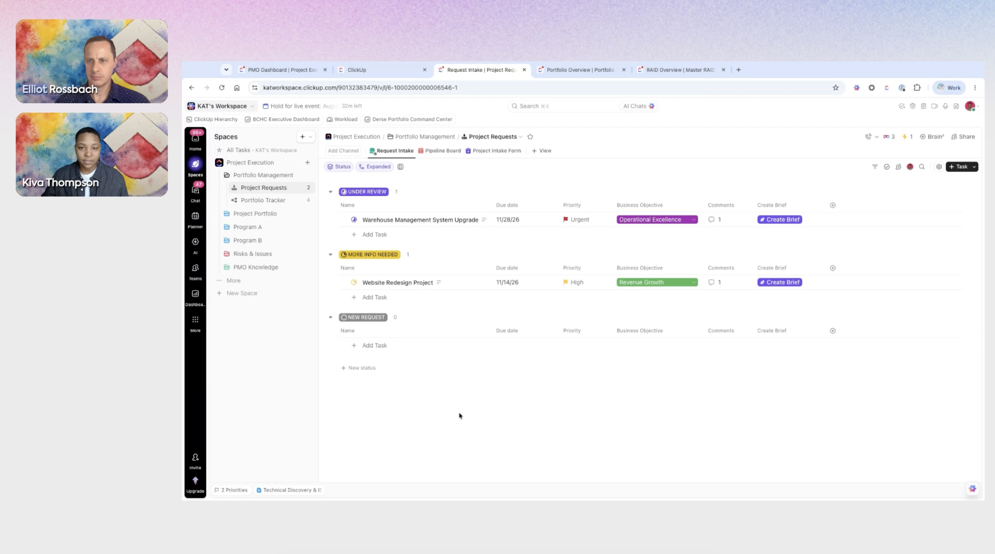Click the Invite icon in sidebar

pos(195,457)
